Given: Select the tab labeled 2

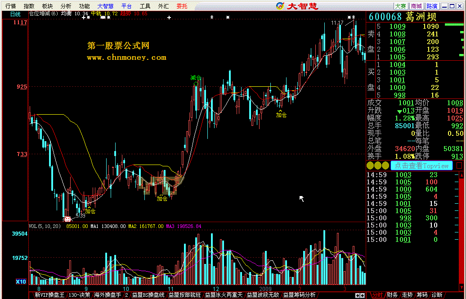Looking at the screenshot, I should (x=126, y=295).
